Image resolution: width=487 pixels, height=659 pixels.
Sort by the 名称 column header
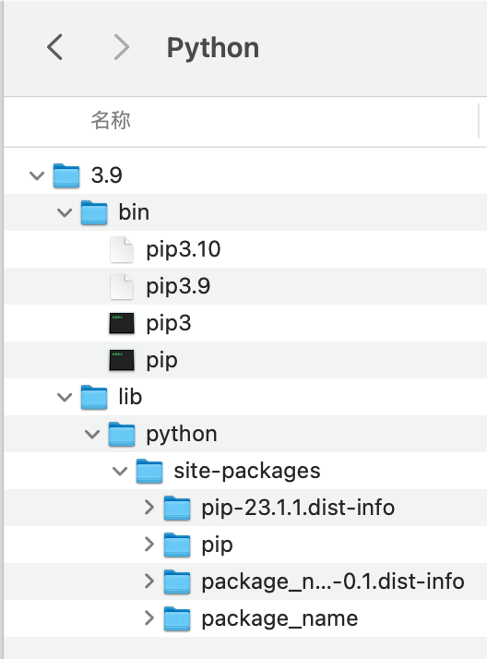(111, 121)
